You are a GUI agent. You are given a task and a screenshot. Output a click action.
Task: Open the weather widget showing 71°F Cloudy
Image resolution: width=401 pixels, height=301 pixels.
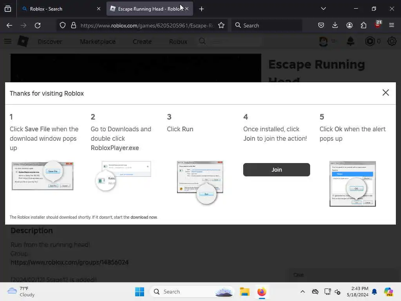click(x=21, y=292)
